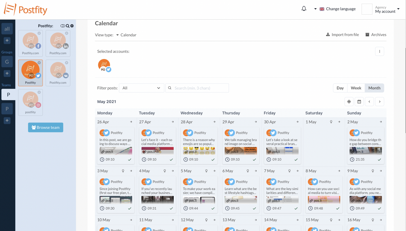Click selected Twitter account avatar
The height and width of the screenshot is (231, 406).
(104, 65)
